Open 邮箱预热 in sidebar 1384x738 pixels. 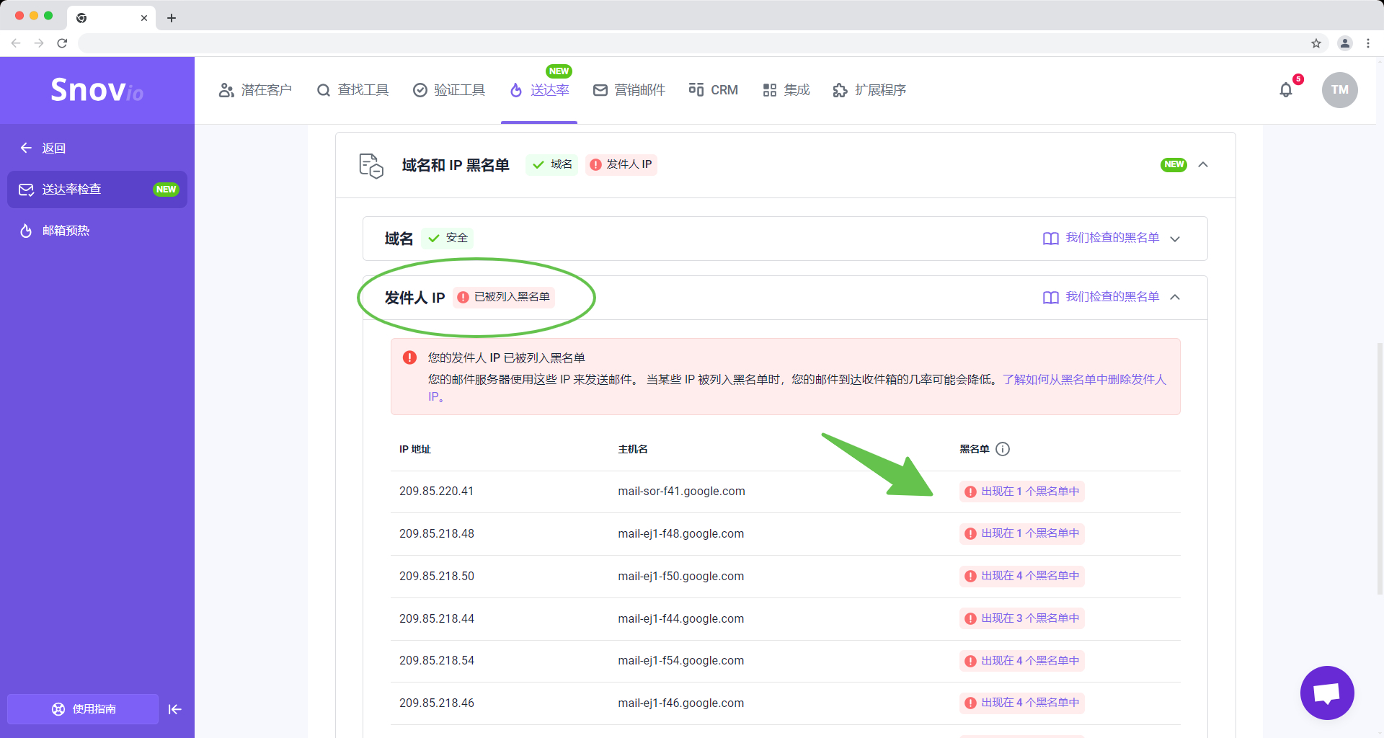pyautogui.click(x=55, y=231)
